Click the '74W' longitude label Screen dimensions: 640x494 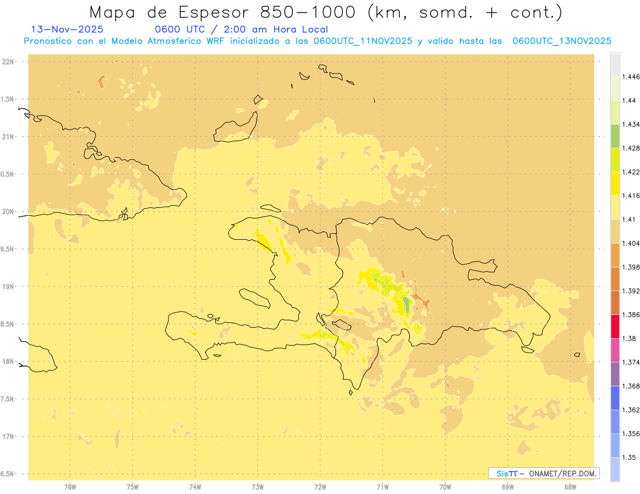195,487
